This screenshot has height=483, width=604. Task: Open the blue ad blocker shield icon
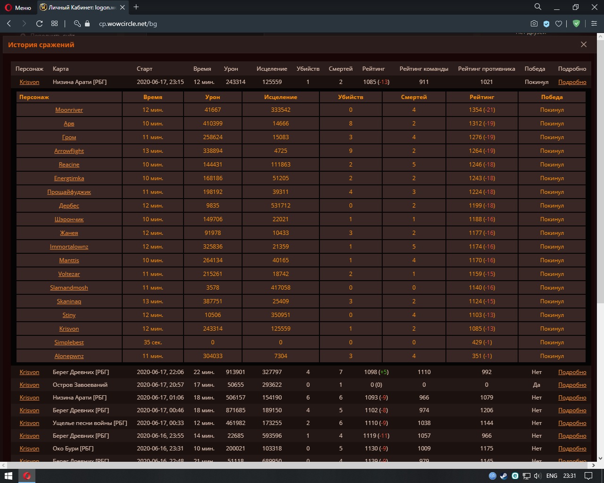click(546, 24)
